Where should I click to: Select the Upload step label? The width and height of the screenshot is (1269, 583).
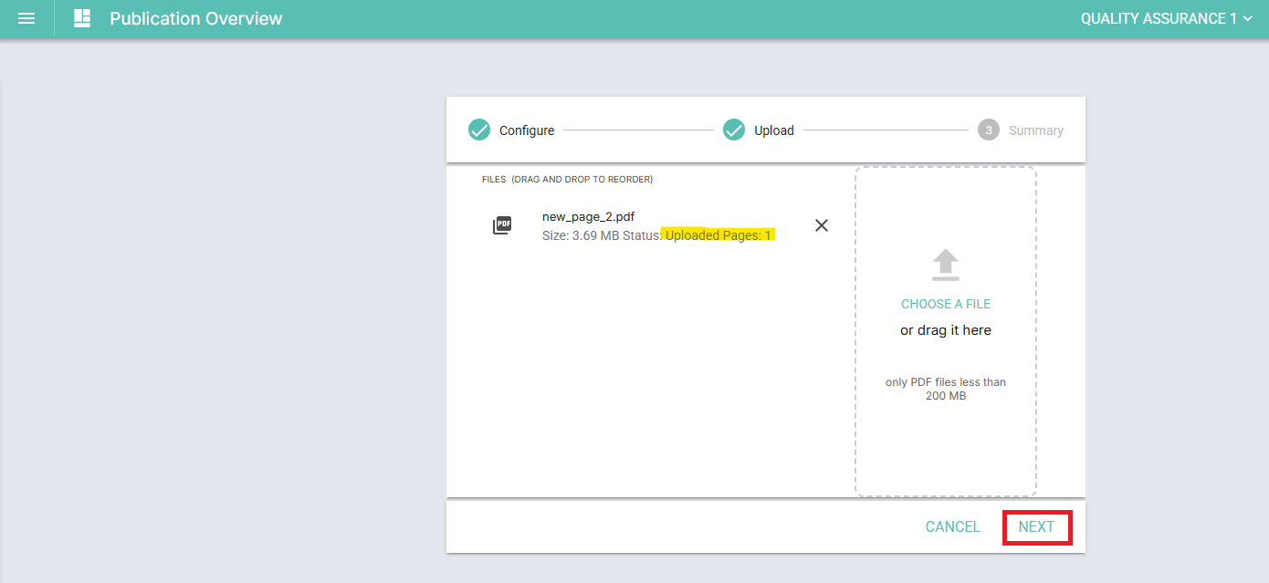[x=774, y=130]
